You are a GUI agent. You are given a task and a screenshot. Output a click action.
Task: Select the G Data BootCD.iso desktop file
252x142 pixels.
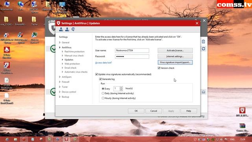point(7,83)
